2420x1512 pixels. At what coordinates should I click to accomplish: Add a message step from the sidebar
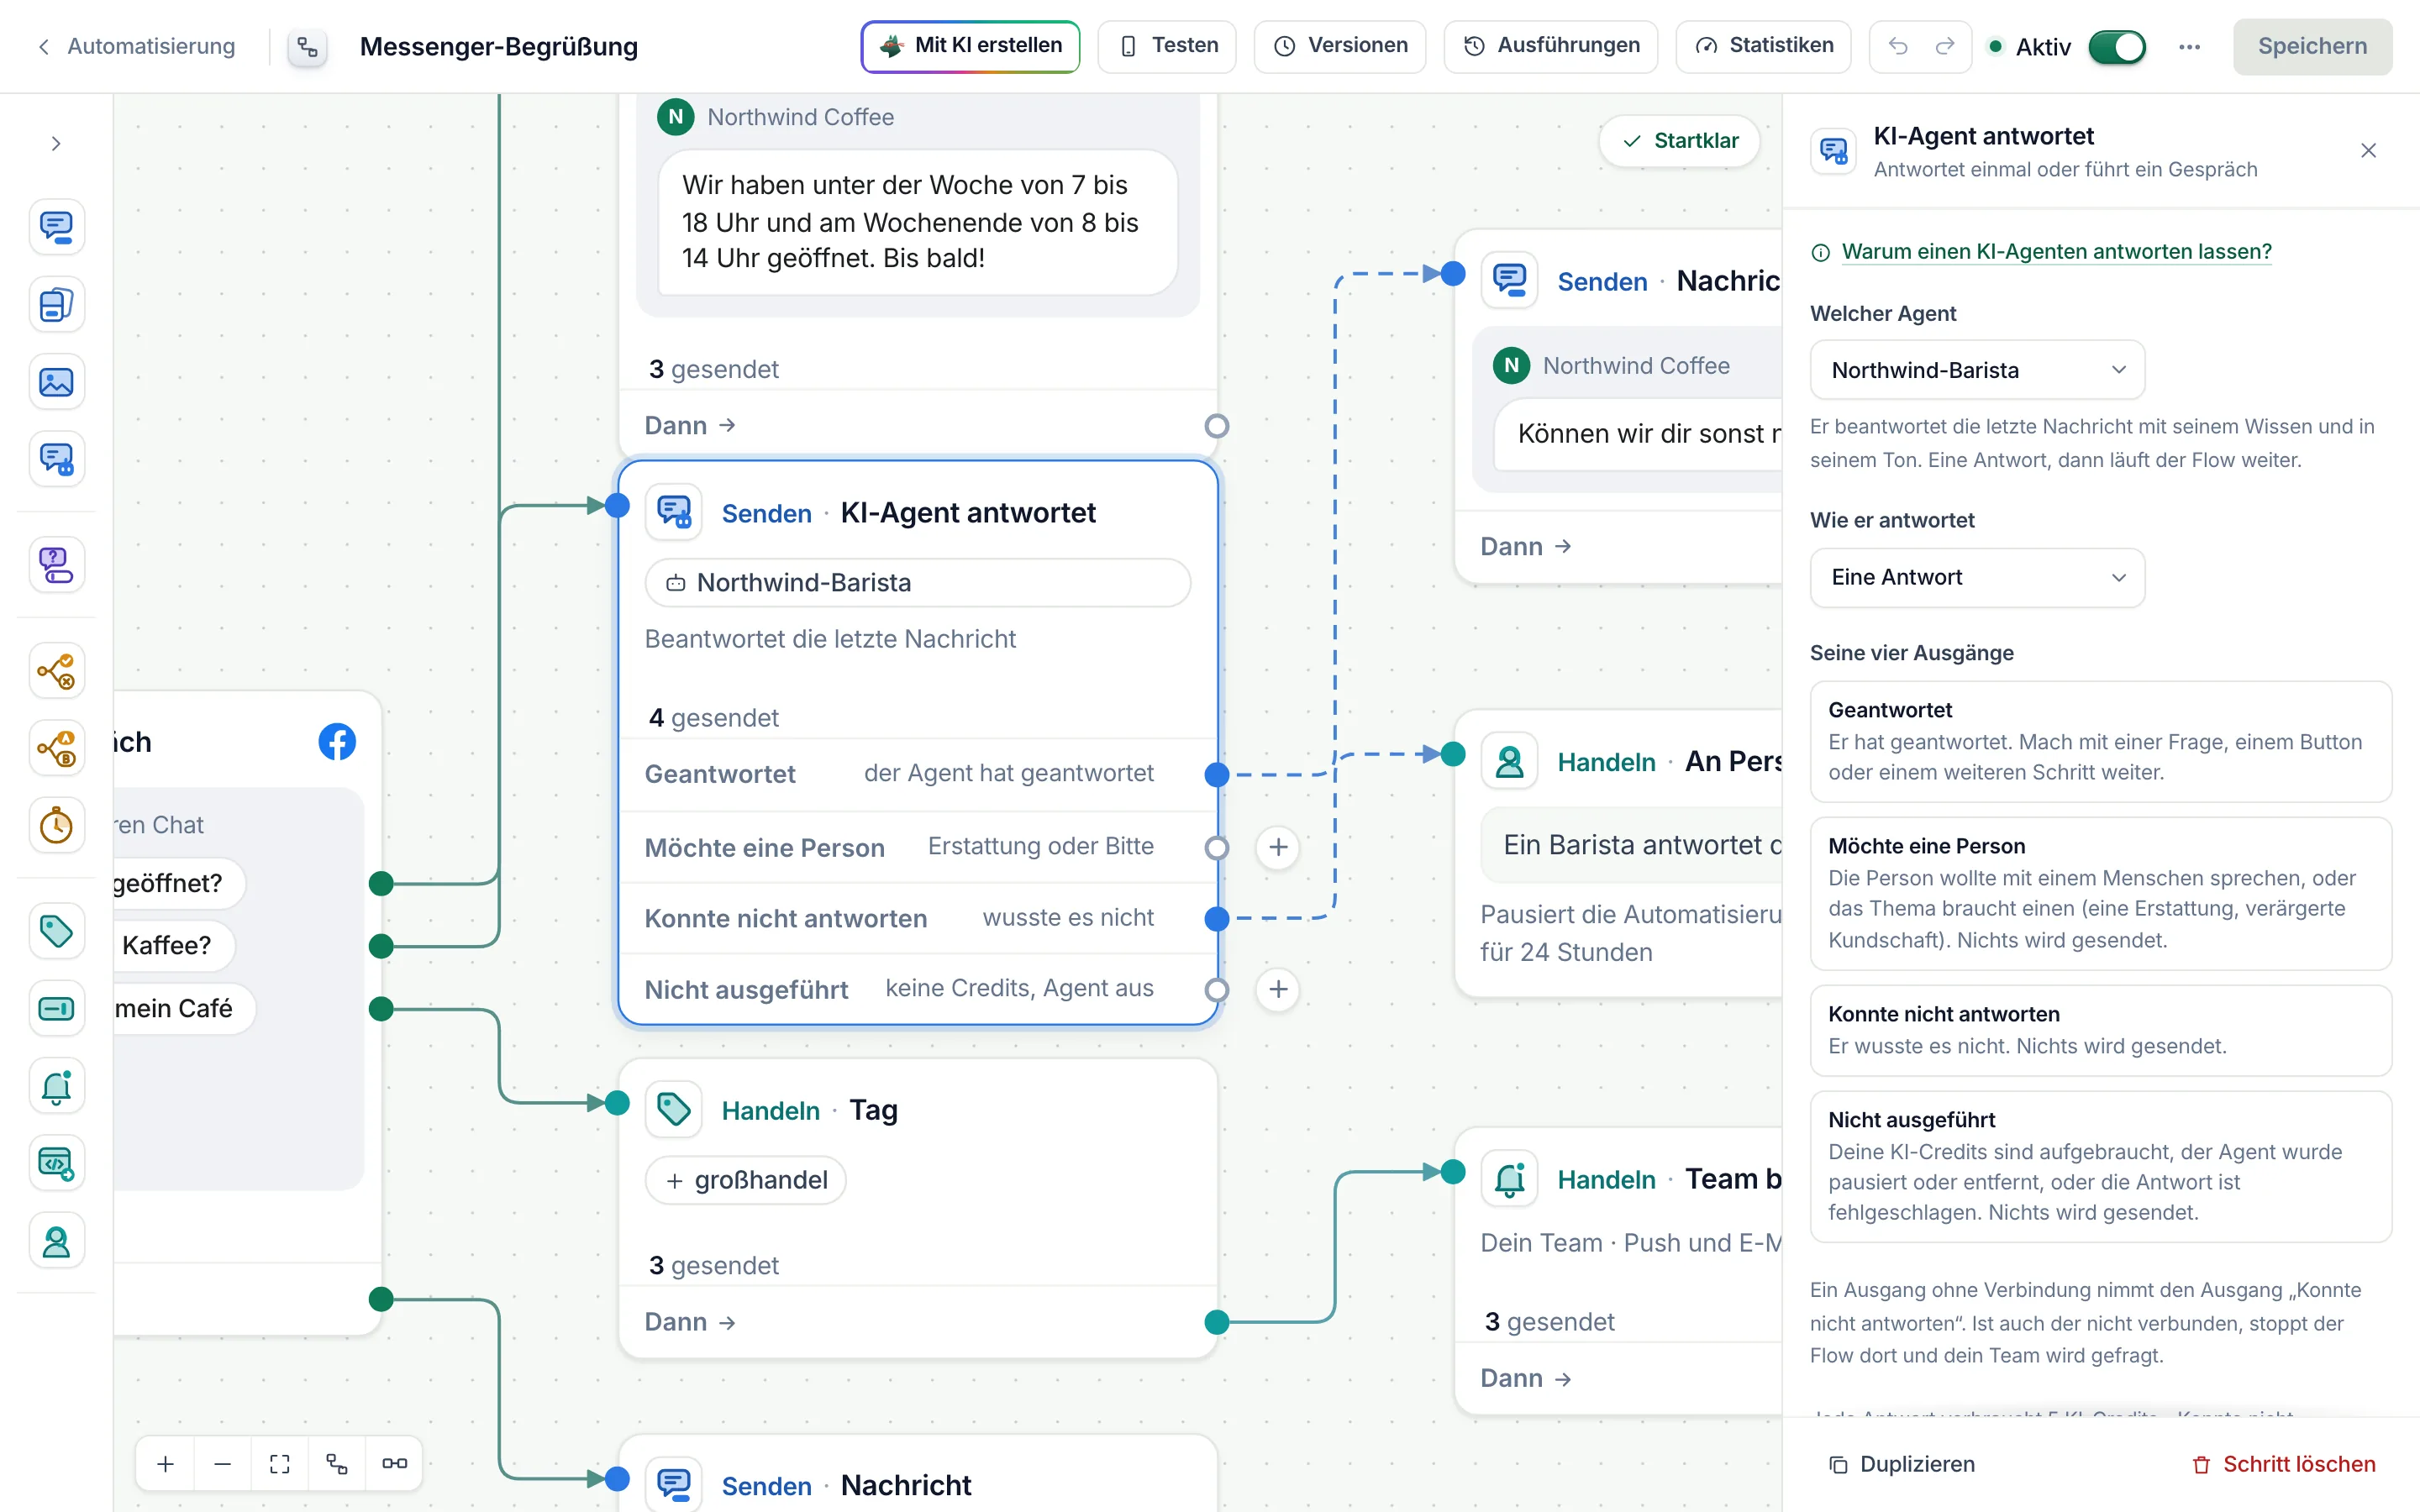tap(56, 227)
